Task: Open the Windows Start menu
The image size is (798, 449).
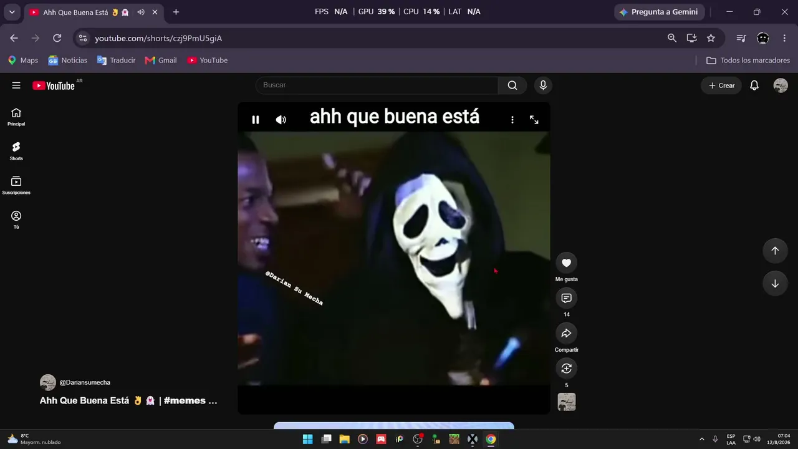Action: [307, 439]
